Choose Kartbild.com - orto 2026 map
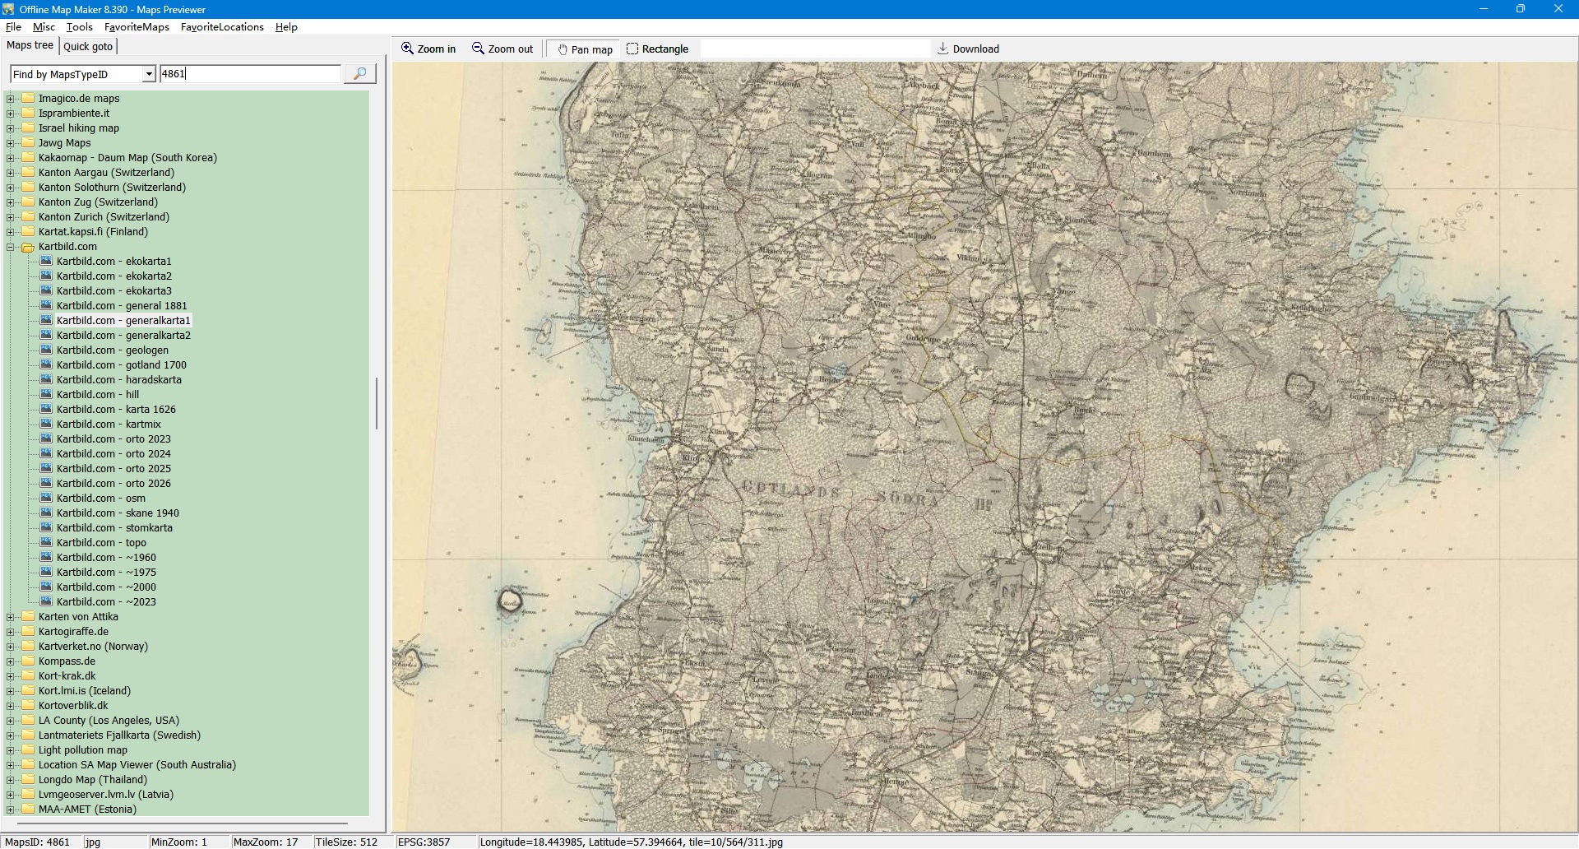 click(113, 484)
